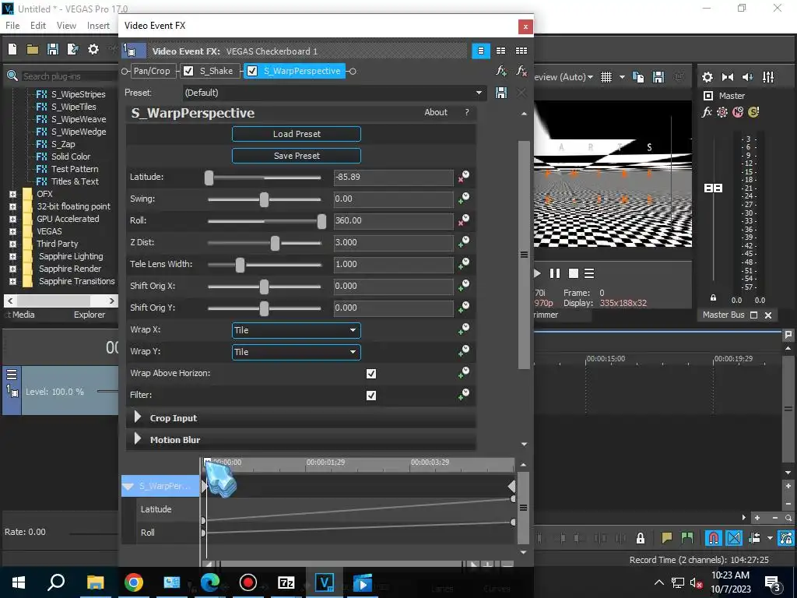Expand the Third Party folder
The width and height of the screenshot is (797, 598).
[x=12, y=244]
